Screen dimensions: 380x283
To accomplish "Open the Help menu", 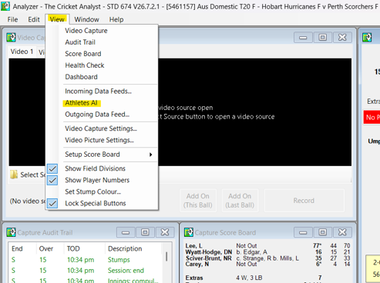I will pos(116,19).
